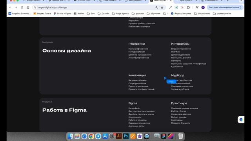Click the Figma section title in Module 5
This screenshot has width=251, height=141.
(133, 103)
